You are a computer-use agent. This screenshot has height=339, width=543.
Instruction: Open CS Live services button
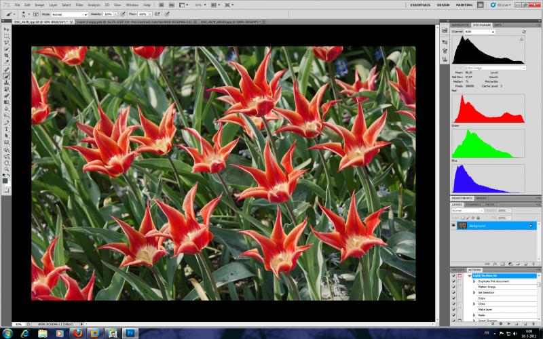click(500, 5)
